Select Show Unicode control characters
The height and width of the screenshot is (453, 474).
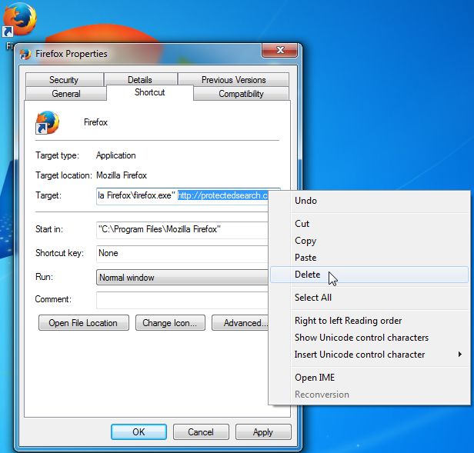(369, 338)
